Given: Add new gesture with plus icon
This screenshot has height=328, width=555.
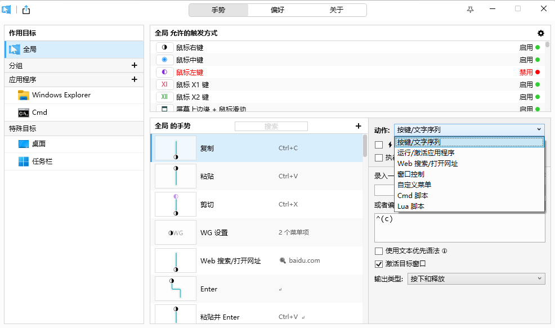Looking at the screenshot, I should [x=358, y=126].
